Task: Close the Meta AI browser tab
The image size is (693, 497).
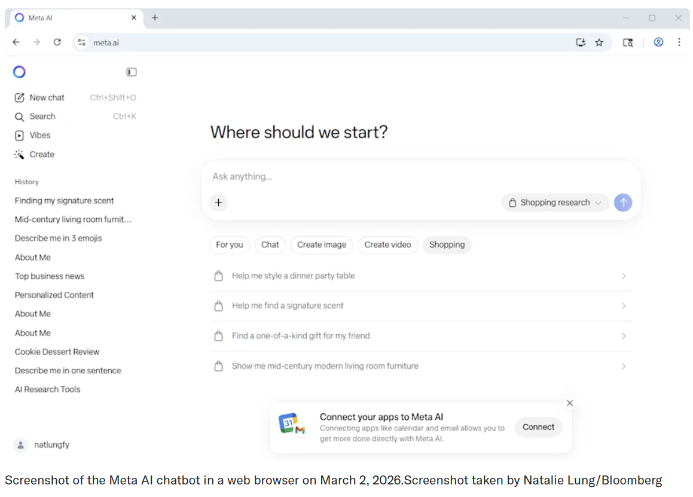Action: coord(134,18)
